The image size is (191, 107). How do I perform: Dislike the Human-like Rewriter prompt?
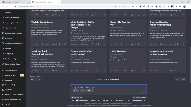tap(138, 44)
